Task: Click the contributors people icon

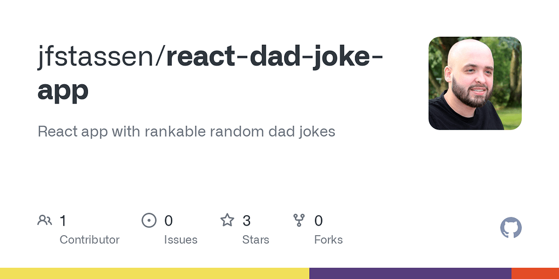Action: click(45, 220)
